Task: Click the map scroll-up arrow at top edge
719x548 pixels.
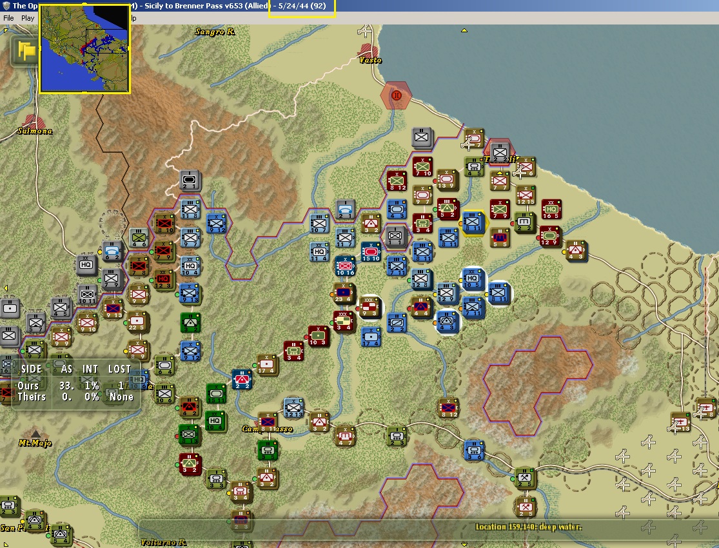Action: [x=464, y=30]
